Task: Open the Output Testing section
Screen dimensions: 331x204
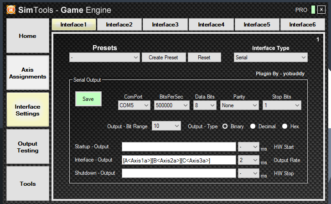Action: coord(28,146)
